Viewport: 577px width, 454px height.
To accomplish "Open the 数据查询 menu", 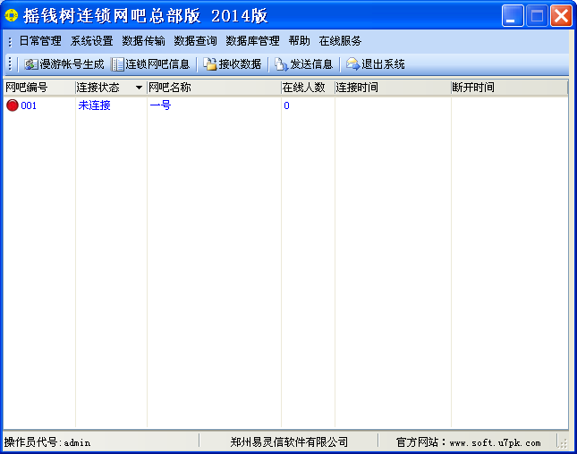I will [x=195, y=41].
